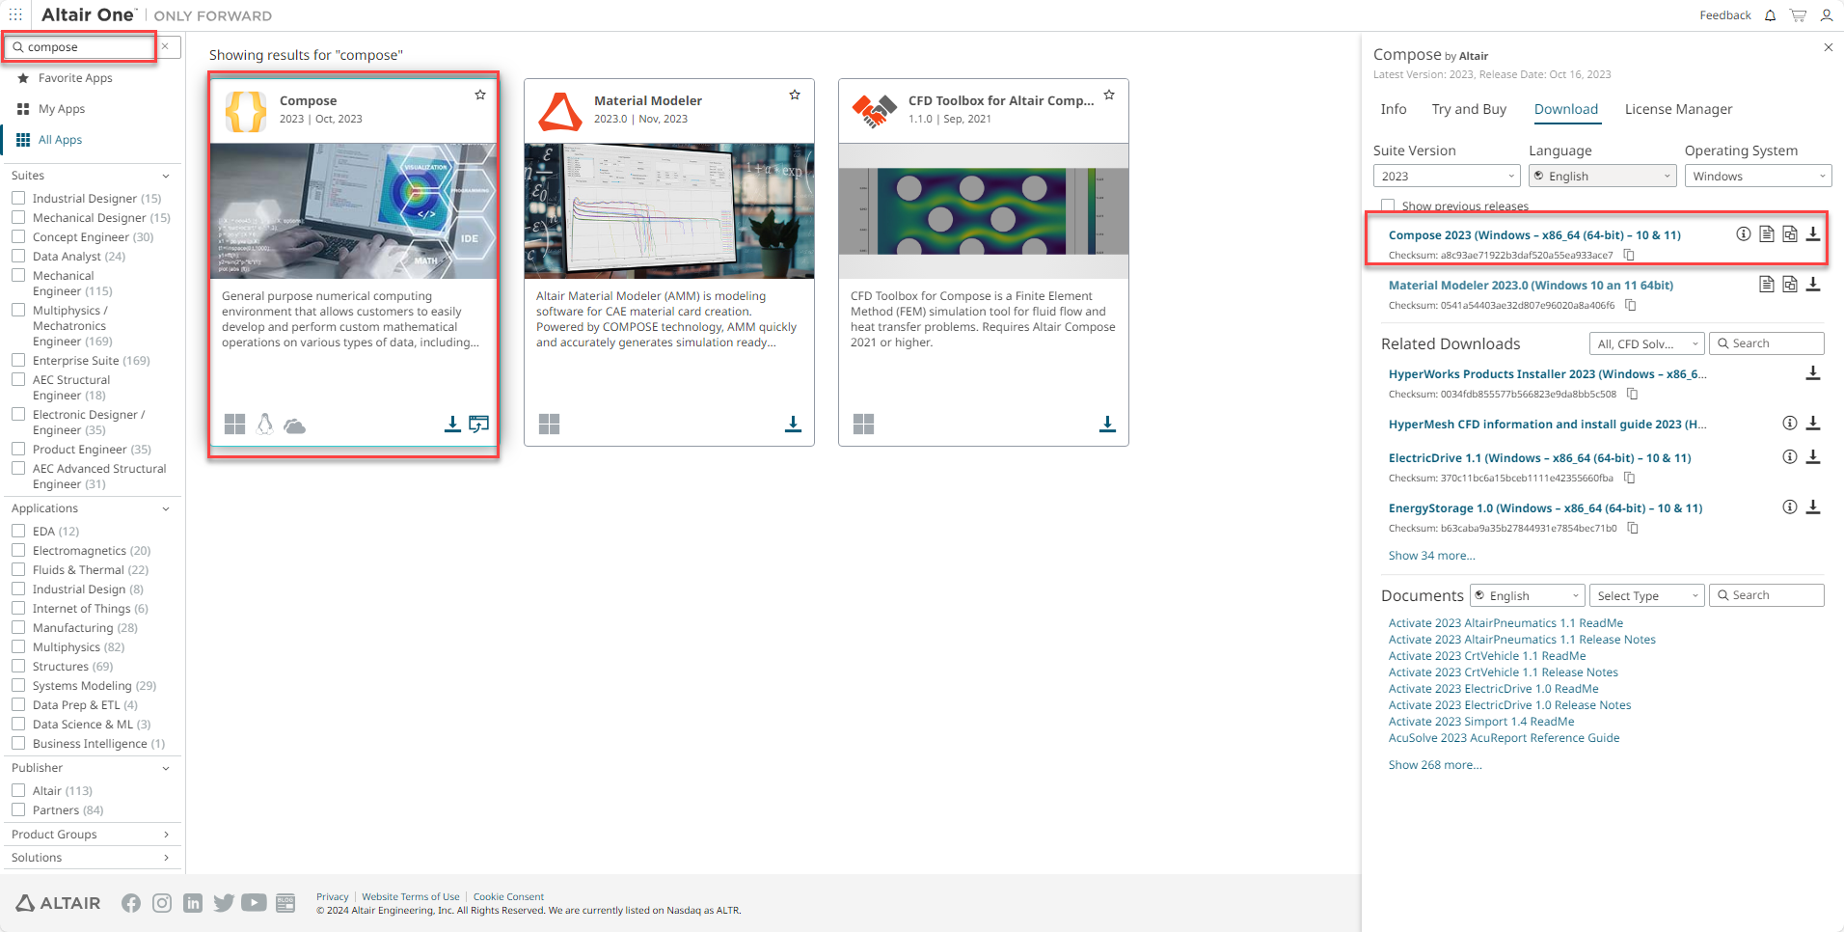Favorite the Compose app card
Image resolution: width=1844 pixels, height=932 pixels.
[480, 95]
